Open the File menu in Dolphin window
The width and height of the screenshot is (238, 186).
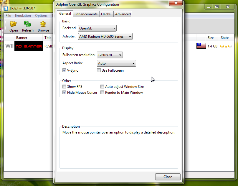[x=8, y=16]
